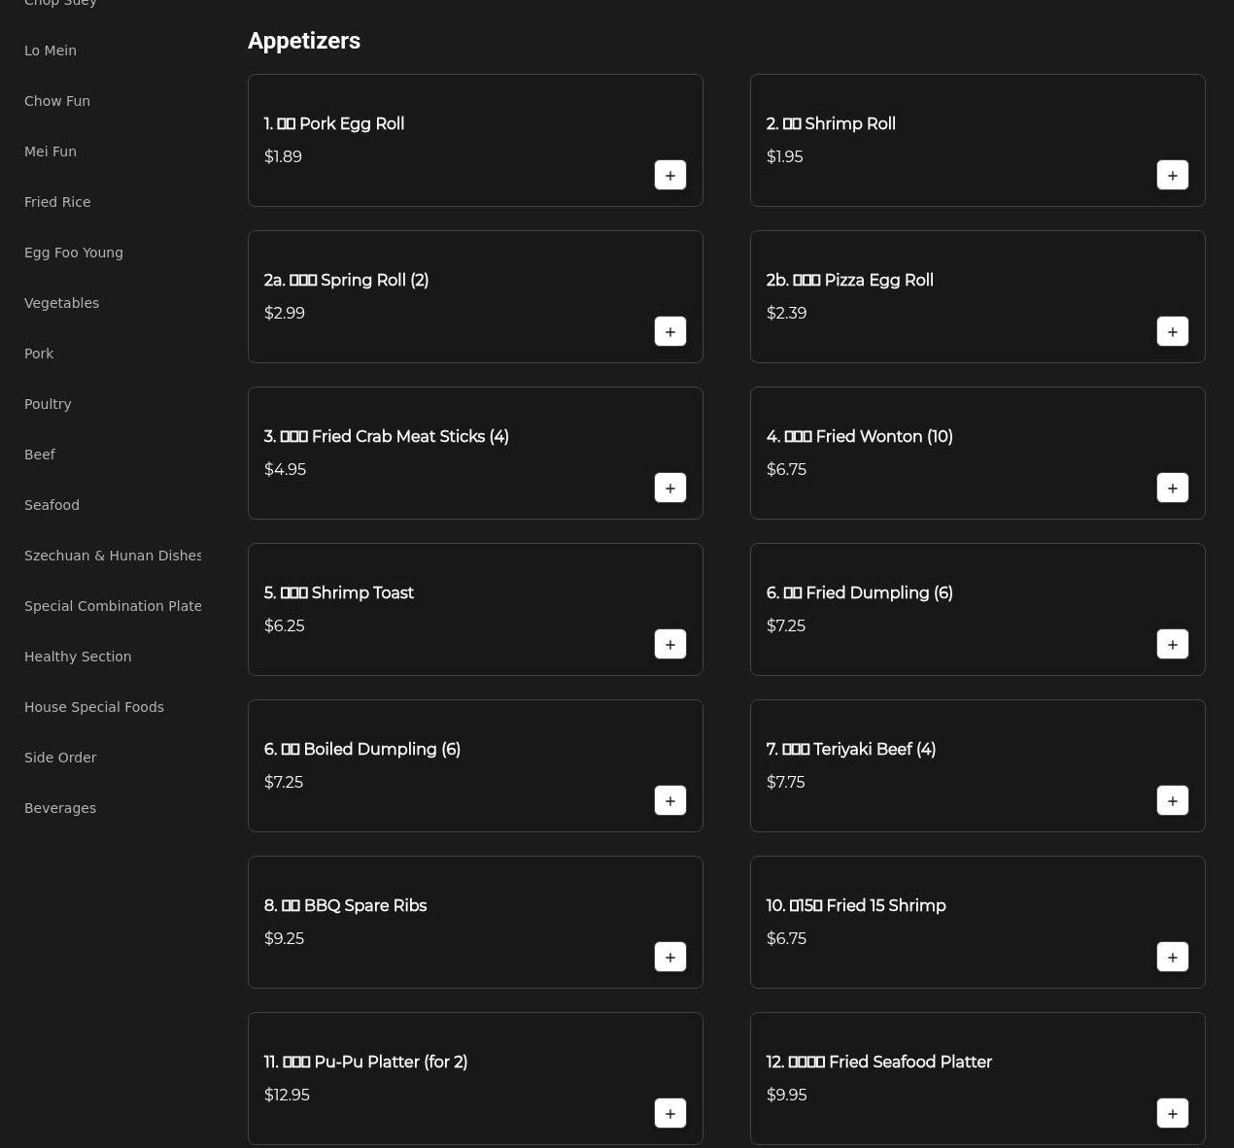Click Fried Wonton (10) title
1234x1148 pixels.
click(x=860, y=436)
